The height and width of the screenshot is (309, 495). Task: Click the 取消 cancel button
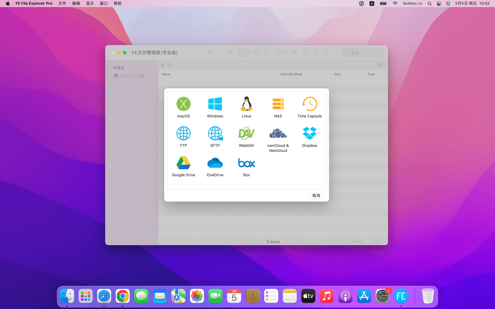316,196
